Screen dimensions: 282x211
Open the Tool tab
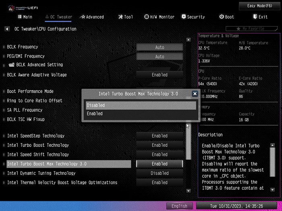pyautogui.click(x=126, y=17)
